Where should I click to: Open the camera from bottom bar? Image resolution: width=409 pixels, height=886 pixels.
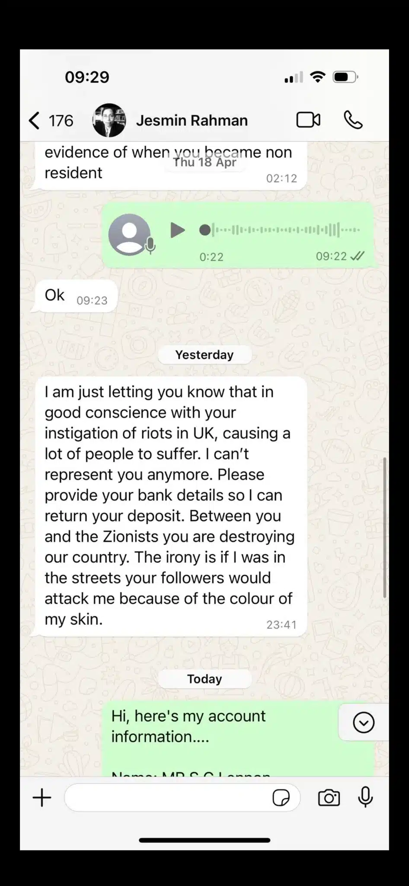tap(329, 798)
